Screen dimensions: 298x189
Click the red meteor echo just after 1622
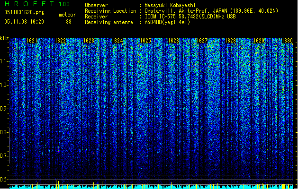click(x=58, y=151)
